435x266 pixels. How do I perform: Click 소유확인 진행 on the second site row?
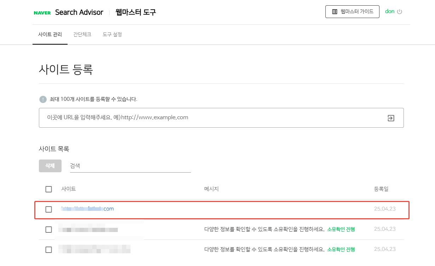341,229
